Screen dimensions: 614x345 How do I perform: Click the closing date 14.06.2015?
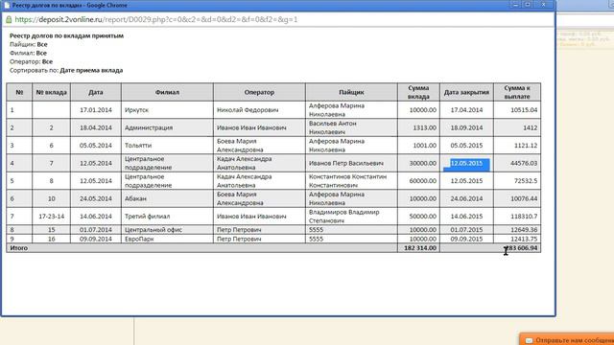pos(466,217)
